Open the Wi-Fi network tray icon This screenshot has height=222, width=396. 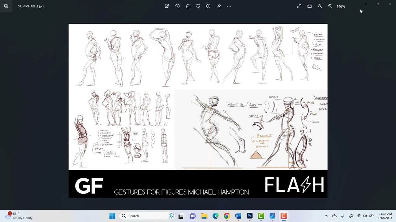click(359, 216)
